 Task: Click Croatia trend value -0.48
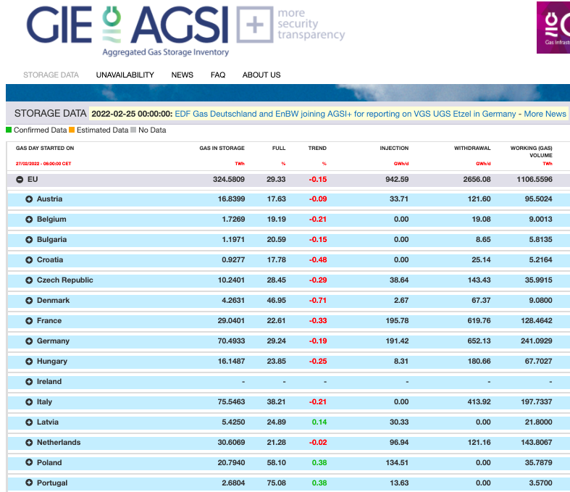318,259
